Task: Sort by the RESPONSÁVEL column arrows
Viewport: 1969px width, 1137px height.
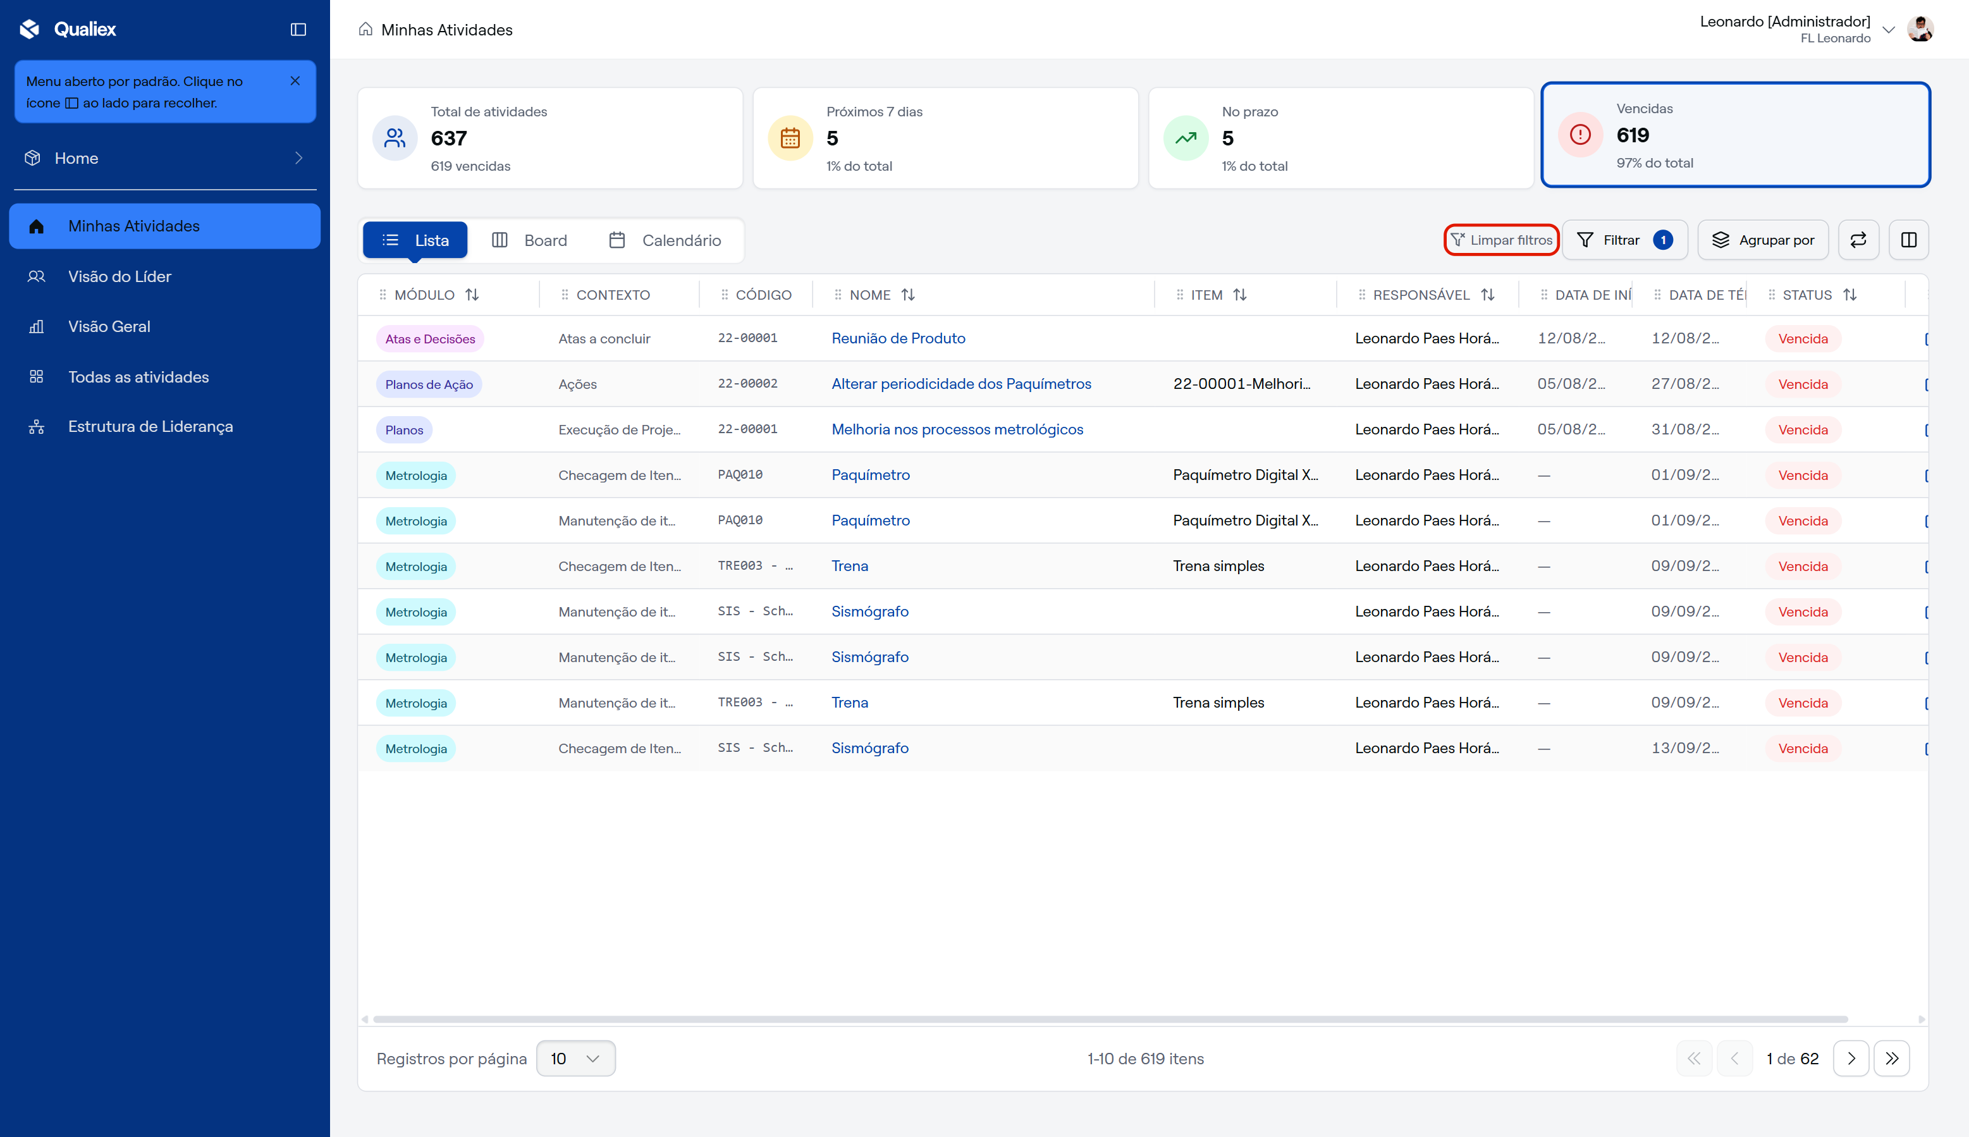Action: [x=1487, y=295]
